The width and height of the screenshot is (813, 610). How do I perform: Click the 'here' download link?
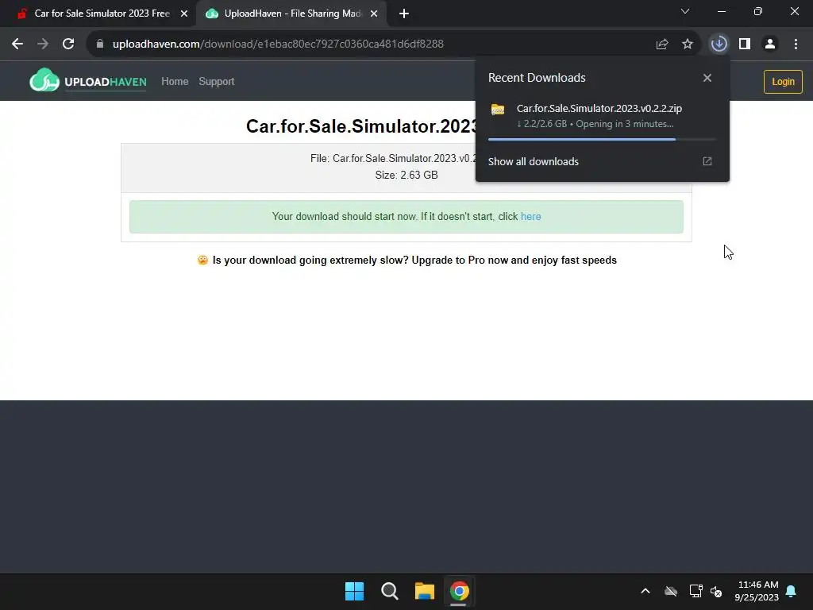pos(530,216)
